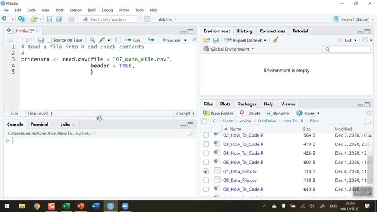Save the current document via the main toolbar
Image resolution: width=377 pixels, height=212 pixels.
click(x=49, y=19)
